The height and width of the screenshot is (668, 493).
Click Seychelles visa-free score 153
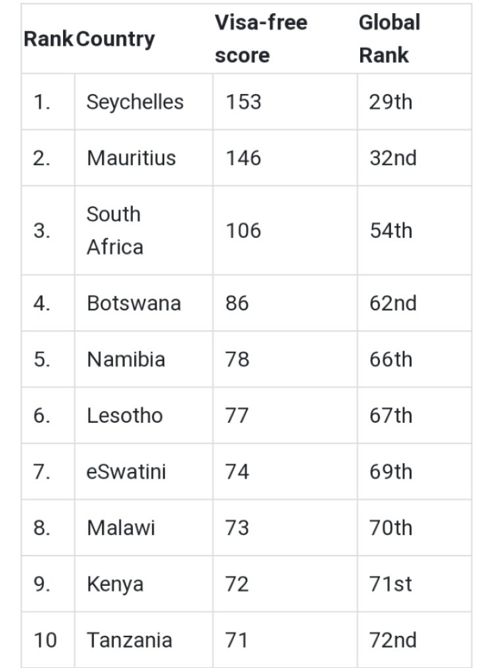point(243,102)
